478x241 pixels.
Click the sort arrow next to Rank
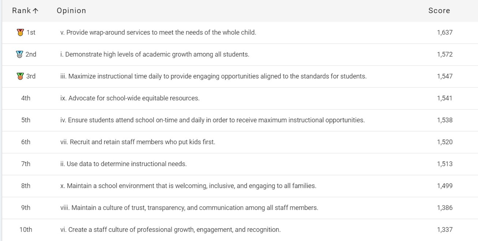pyautogui.click(x=36, y=11)
